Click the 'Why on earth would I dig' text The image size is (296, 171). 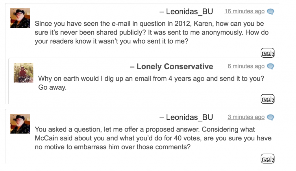(151, 78)
